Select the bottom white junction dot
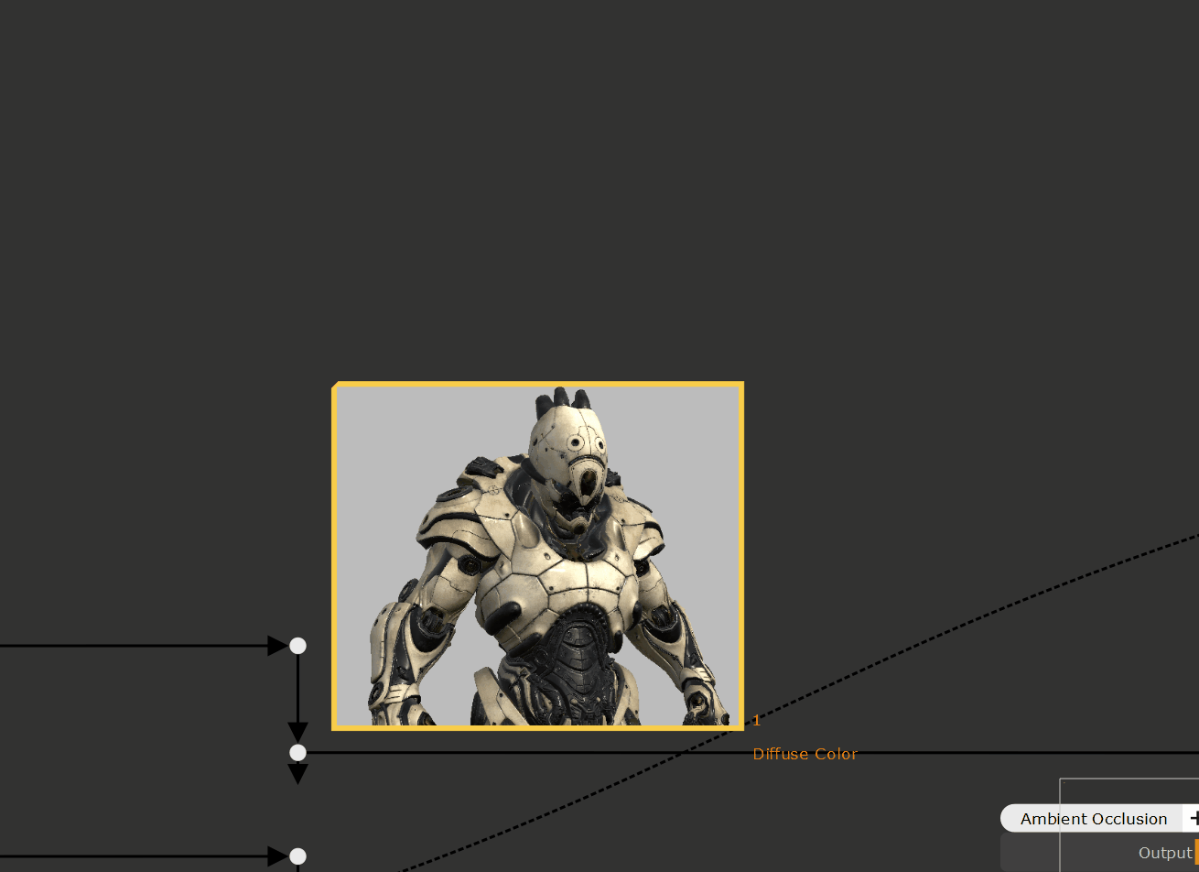 point(297,856)
